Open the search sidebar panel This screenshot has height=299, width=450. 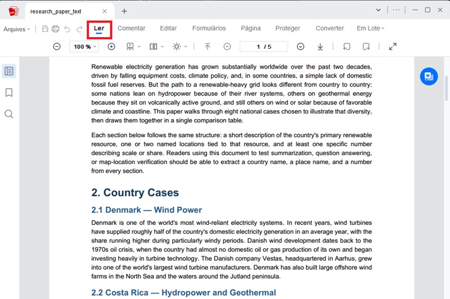click(x=9, y=114)
